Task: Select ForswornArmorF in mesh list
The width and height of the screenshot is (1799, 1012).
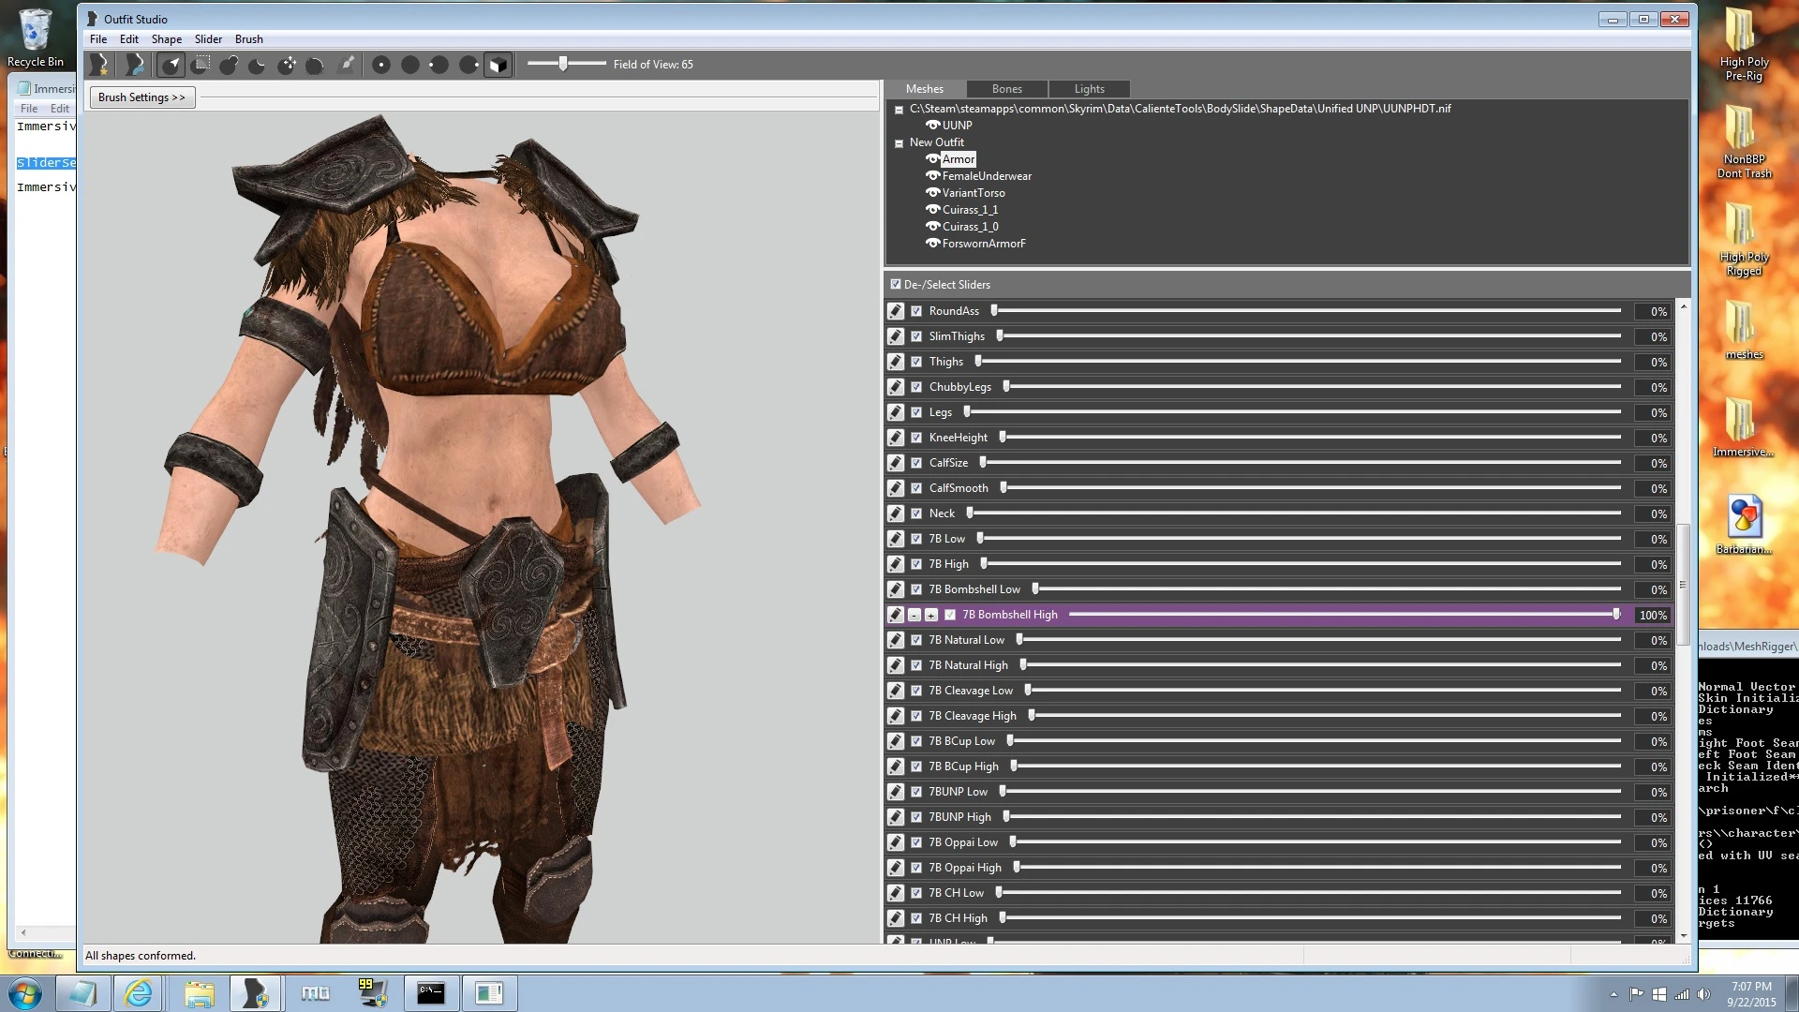Action: tap(985, 244)
